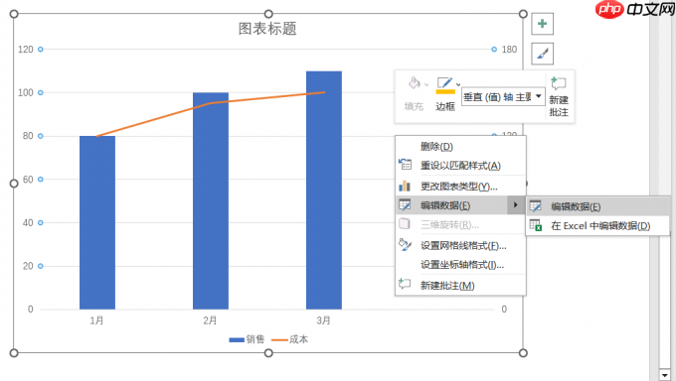This screenshot has width=676, height=381.
Task: Click the bottom-right chart selection handle
Action: pos(523,353)
